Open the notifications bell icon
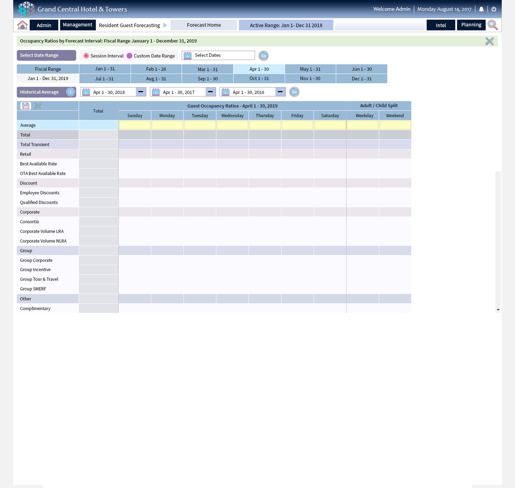Viewport: 515px width, 488px height. coord(481,9)
